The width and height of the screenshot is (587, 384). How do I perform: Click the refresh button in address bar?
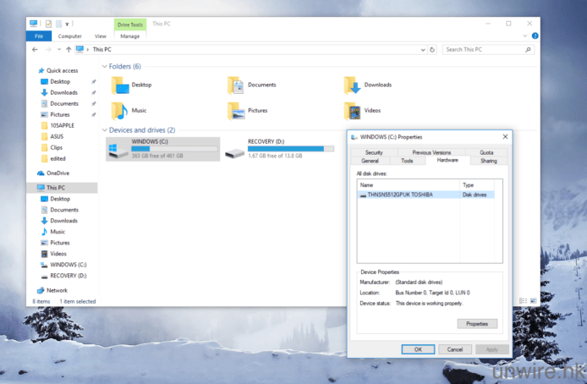[432, 50]
